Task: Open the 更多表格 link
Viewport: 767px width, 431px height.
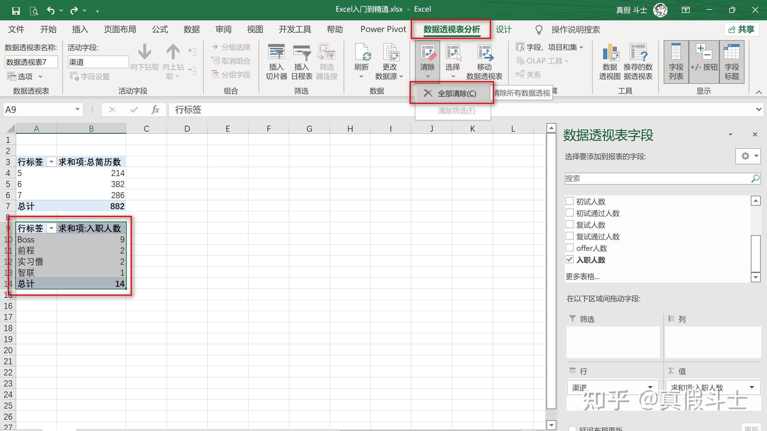Action: click(x=582, y=277)
